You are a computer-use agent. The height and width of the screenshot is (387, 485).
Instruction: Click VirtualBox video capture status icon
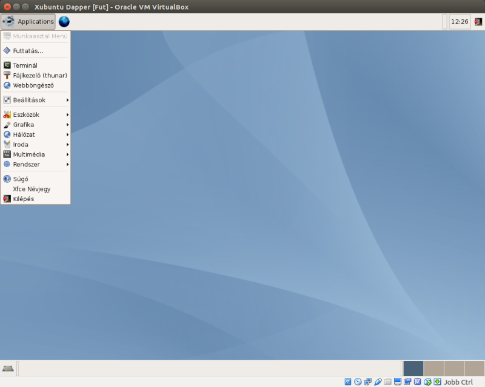click(x=407, y=382)
